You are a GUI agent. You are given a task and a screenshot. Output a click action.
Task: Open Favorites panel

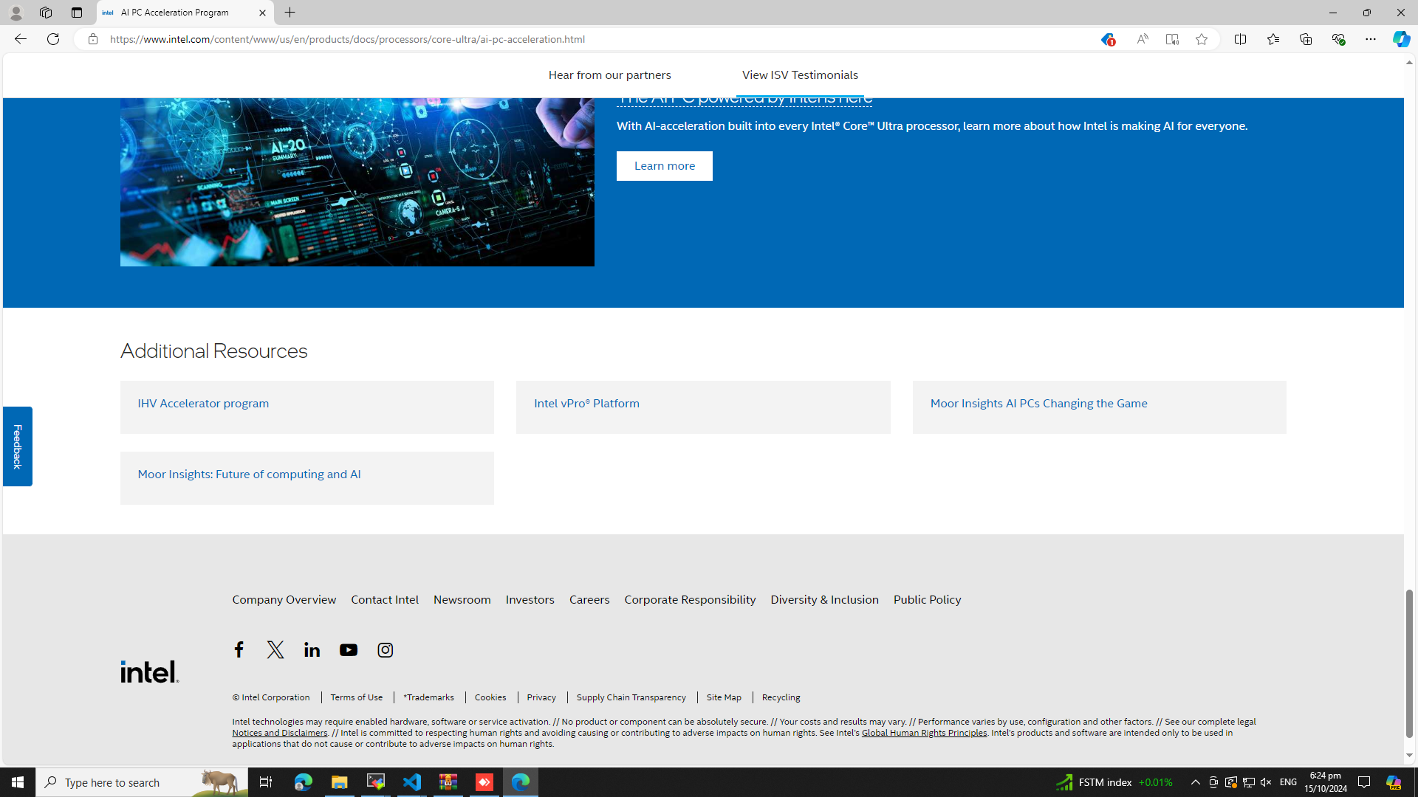point(1273,39)
